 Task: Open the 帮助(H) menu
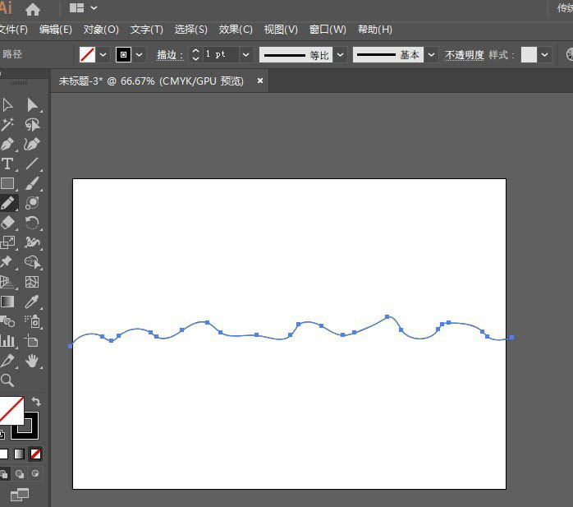point(375,30)
